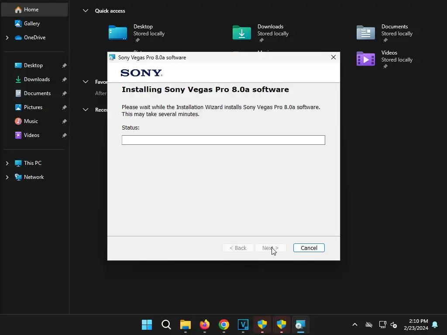Collapse the Favorites section
447x335 pixels.
85,82
